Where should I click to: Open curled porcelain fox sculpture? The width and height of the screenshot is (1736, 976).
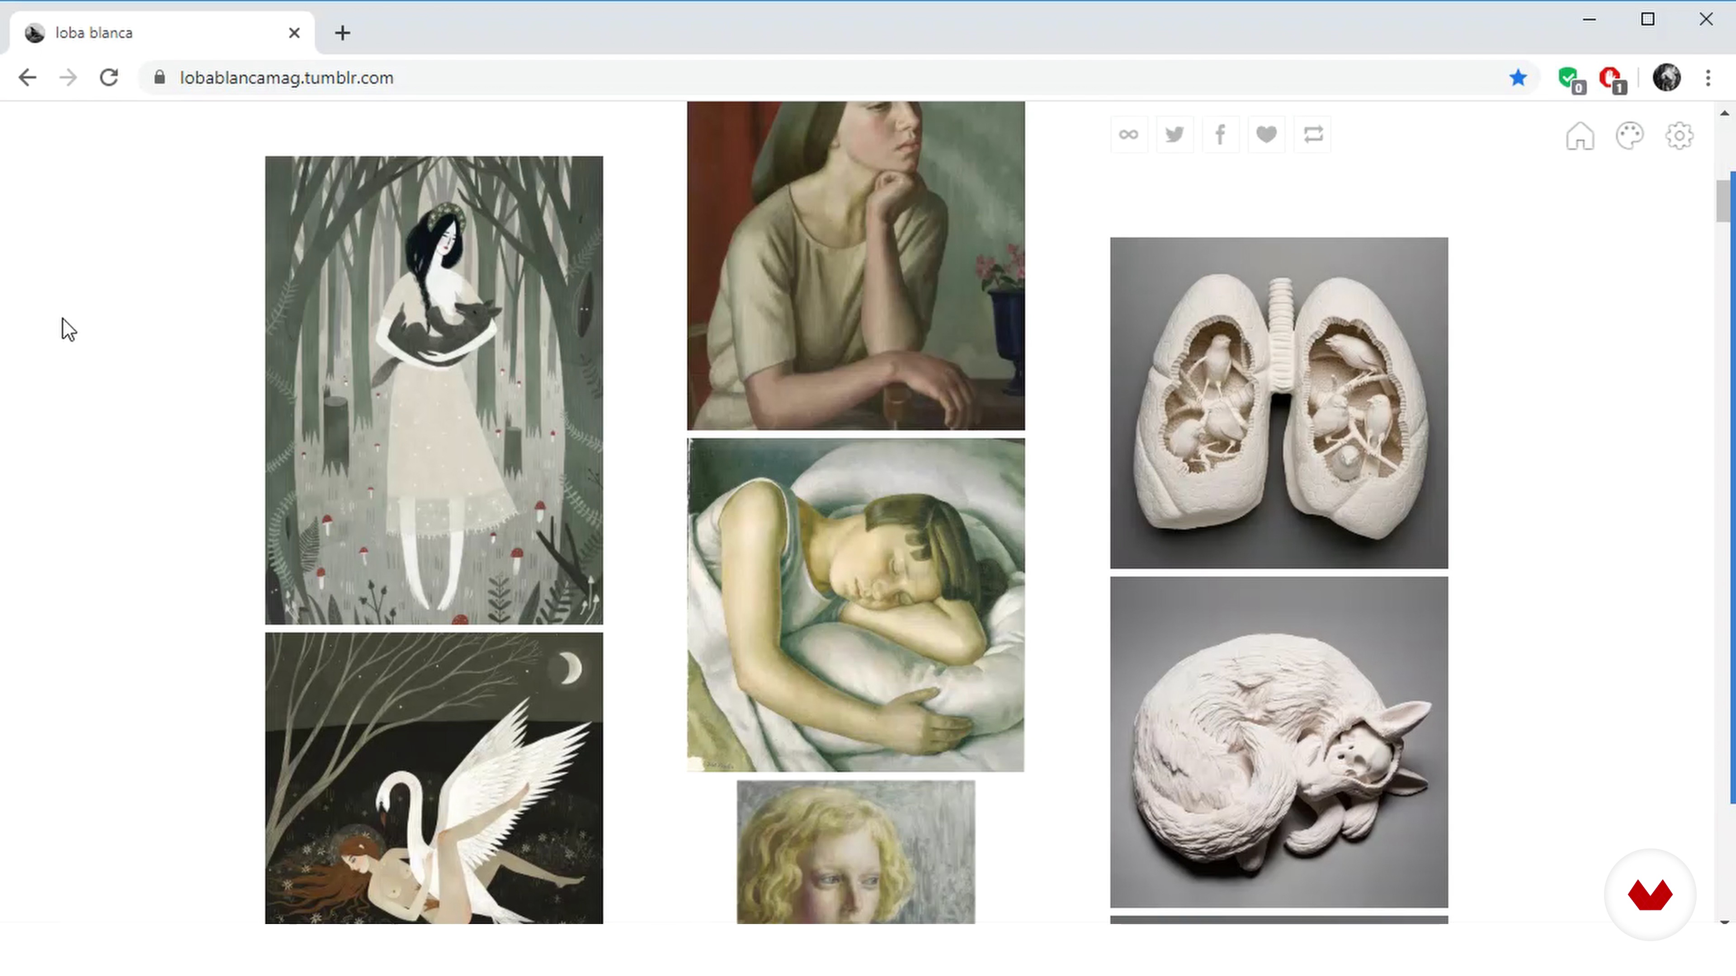pyautogui.click(x=1279, y=742)
